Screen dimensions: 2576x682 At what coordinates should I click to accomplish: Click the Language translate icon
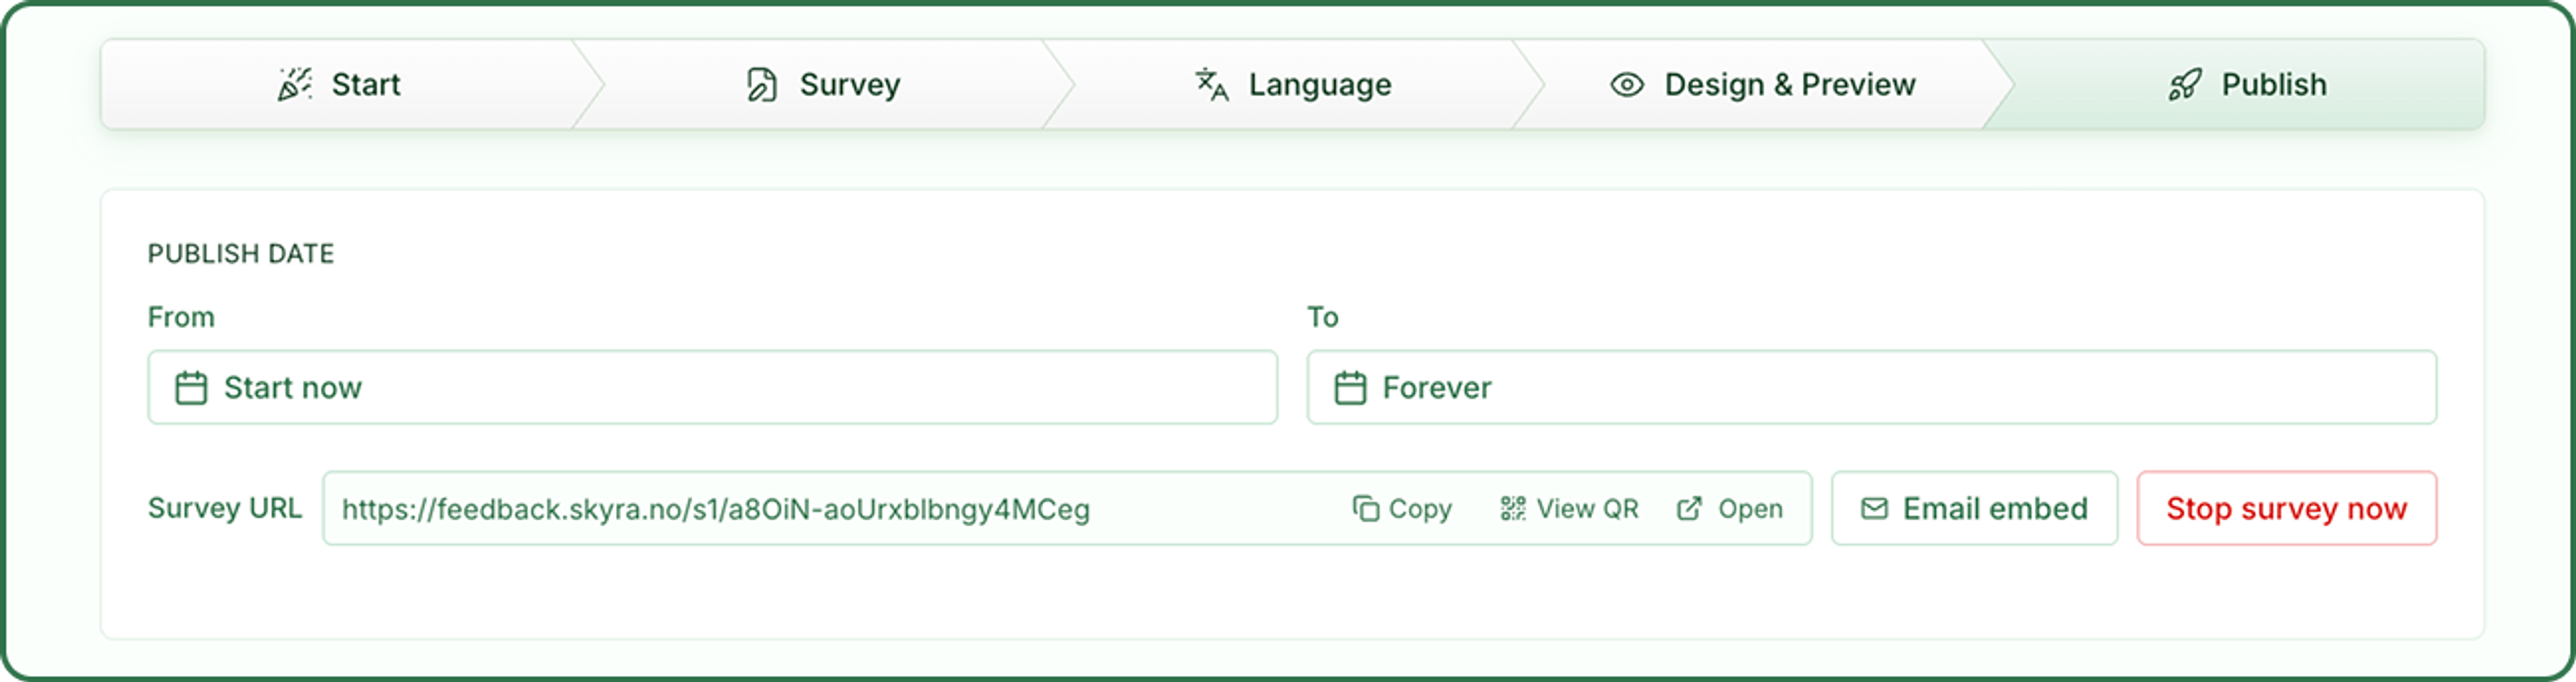1212,85
